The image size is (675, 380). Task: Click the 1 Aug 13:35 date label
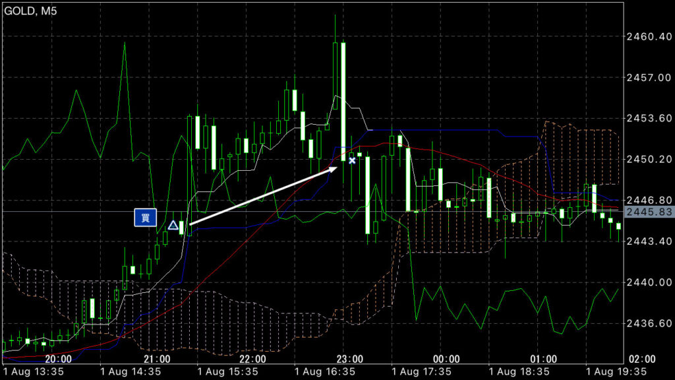click(x=33, y=371)
